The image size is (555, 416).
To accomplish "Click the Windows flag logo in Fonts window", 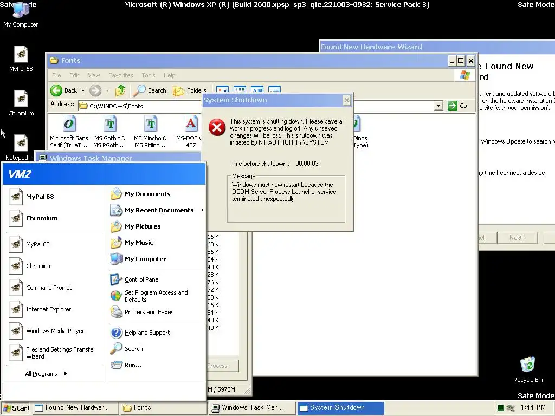I will click(464, 75).
